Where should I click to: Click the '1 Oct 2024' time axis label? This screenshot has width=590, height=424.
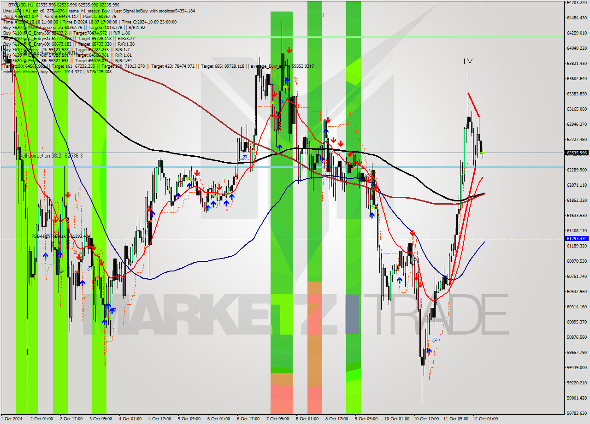12,419
